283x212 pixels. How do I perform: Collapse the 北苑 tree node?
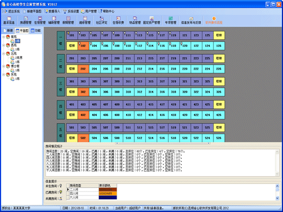click(x=3, y=54)
